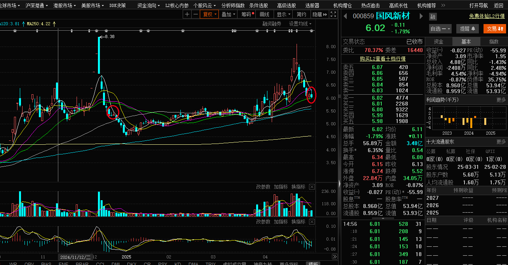Zoom in chart with plus icon
The height and width of the screenshot is (265, 508).
(187, 14)
